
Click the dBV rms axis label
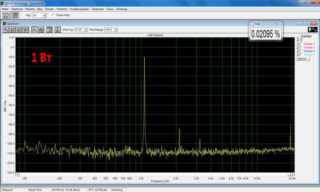click(5, 106)
